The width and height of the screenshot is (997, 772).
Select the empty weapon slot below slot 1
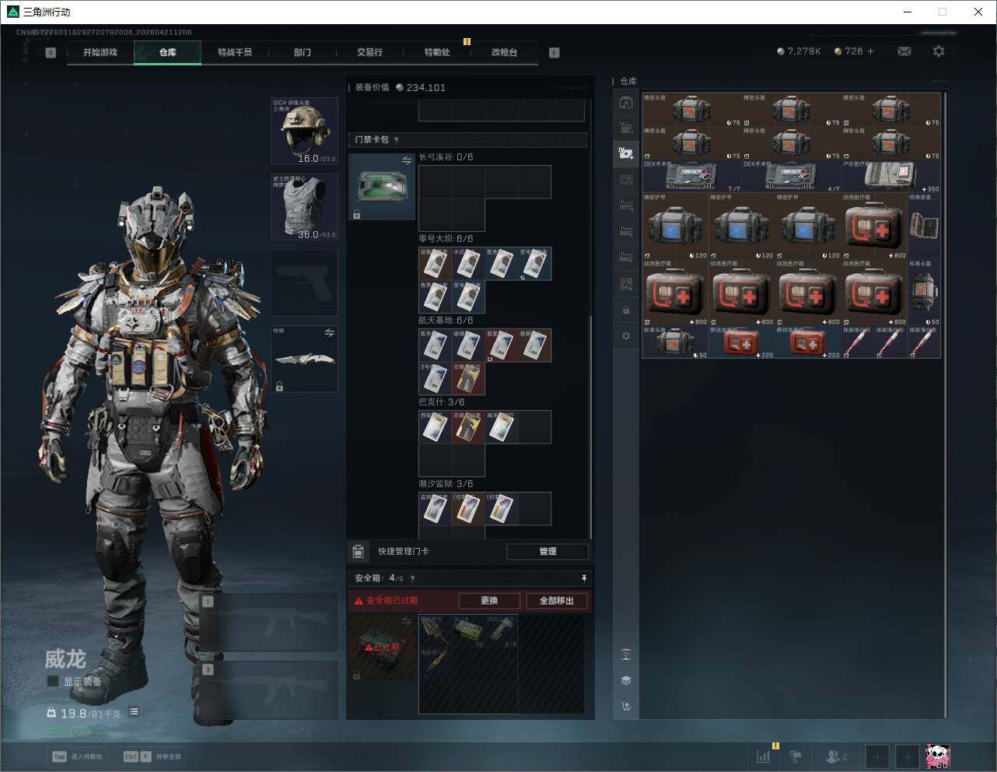point(269,690)
